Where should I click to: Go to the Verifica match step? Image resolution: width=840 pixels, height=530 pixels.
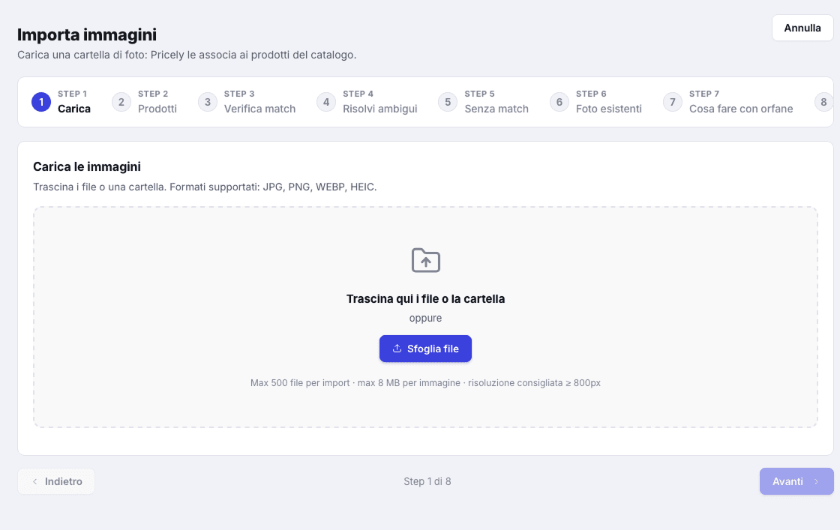[247, 102]
